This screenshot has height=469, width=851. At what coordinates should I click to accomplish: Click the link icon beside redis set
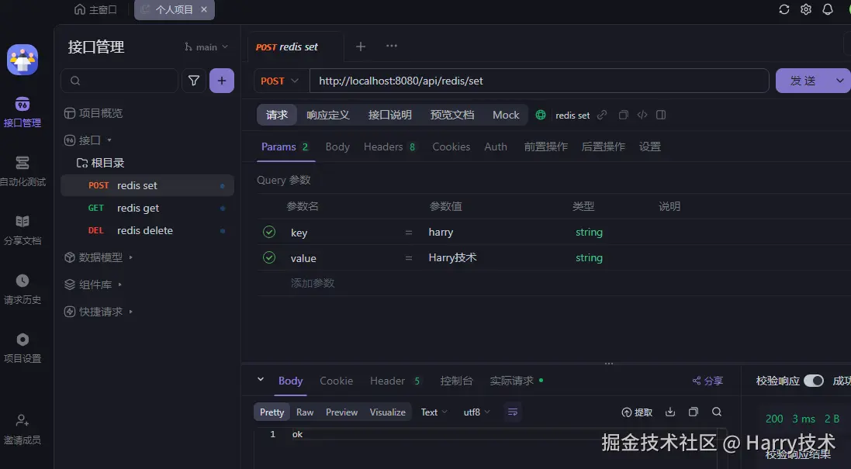click(602, 115)
